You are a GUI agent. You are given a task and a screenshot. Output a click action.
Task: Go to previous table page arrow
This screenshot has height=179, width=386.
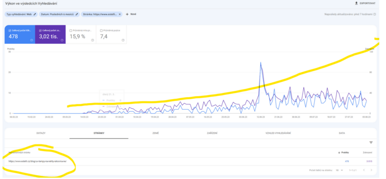pyautogui.click(x=364, y=170)
